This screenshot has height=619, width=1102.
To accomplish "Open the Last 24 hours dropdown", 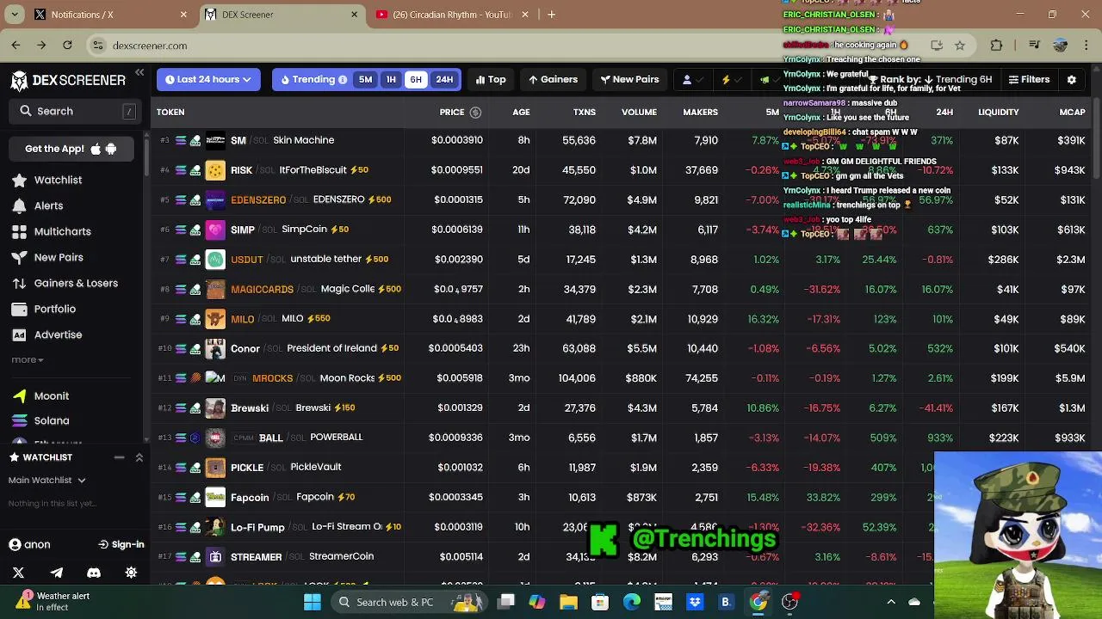I will click(208, 79).
